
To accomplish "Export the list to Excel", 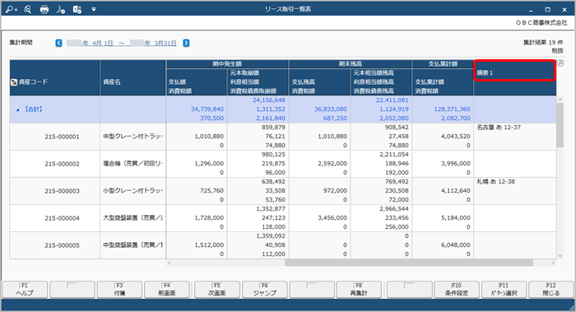I will pos(77,9).
